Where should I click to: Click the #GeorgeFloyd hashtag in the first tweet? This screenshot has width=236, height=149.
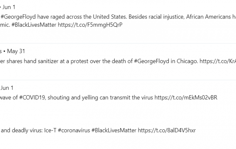[x=18, y=17]
